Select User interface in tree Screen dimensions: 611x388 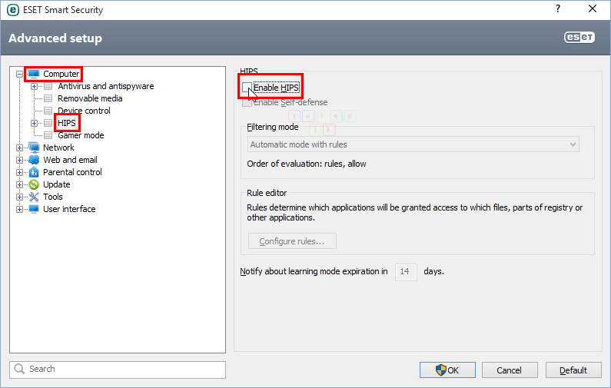(x=69, y=209)
